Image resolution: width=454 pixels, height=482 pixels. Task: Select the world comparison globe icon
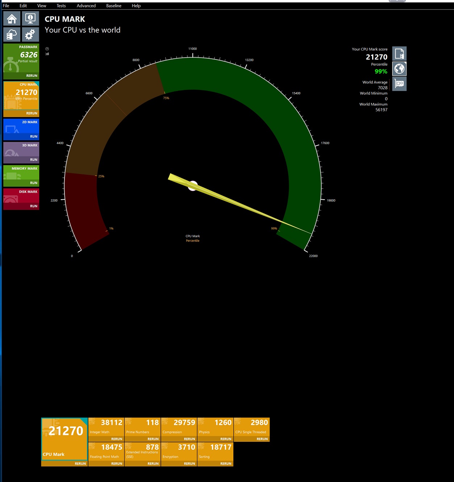(399, 69)
